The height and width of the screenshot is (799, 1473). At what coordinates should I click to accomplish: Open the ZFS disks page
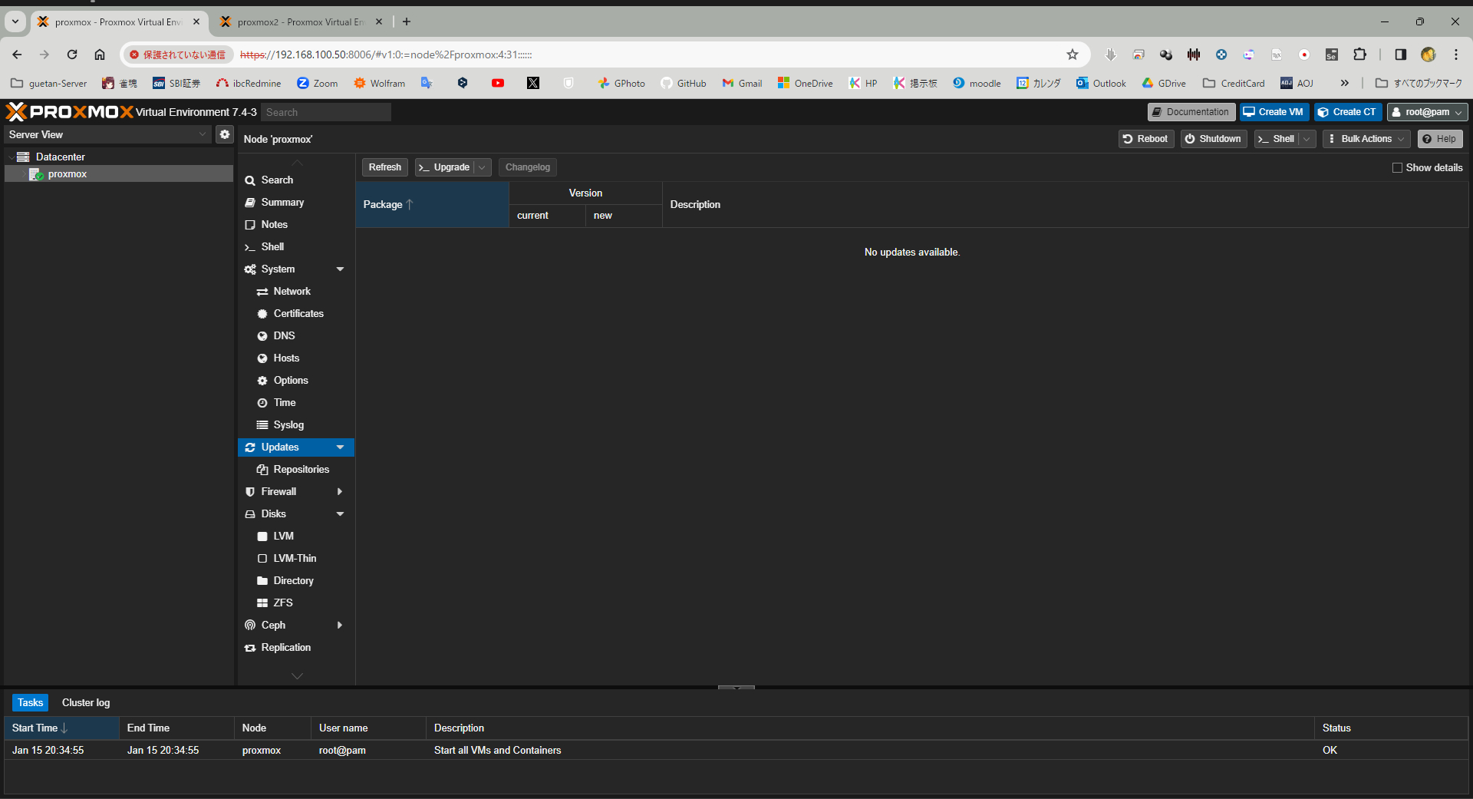click(x=282, y=603)
